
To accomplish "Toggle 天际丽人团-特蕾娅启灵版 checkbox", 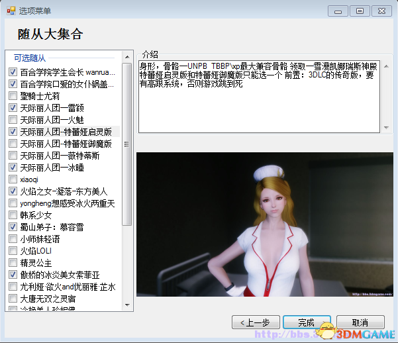I will [x=13, y=132].
